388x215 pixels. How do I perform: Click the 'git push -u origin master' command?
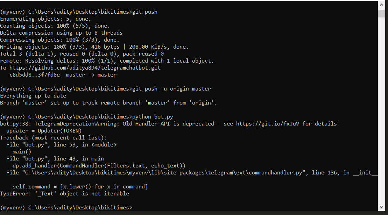(x=171, y=89)
